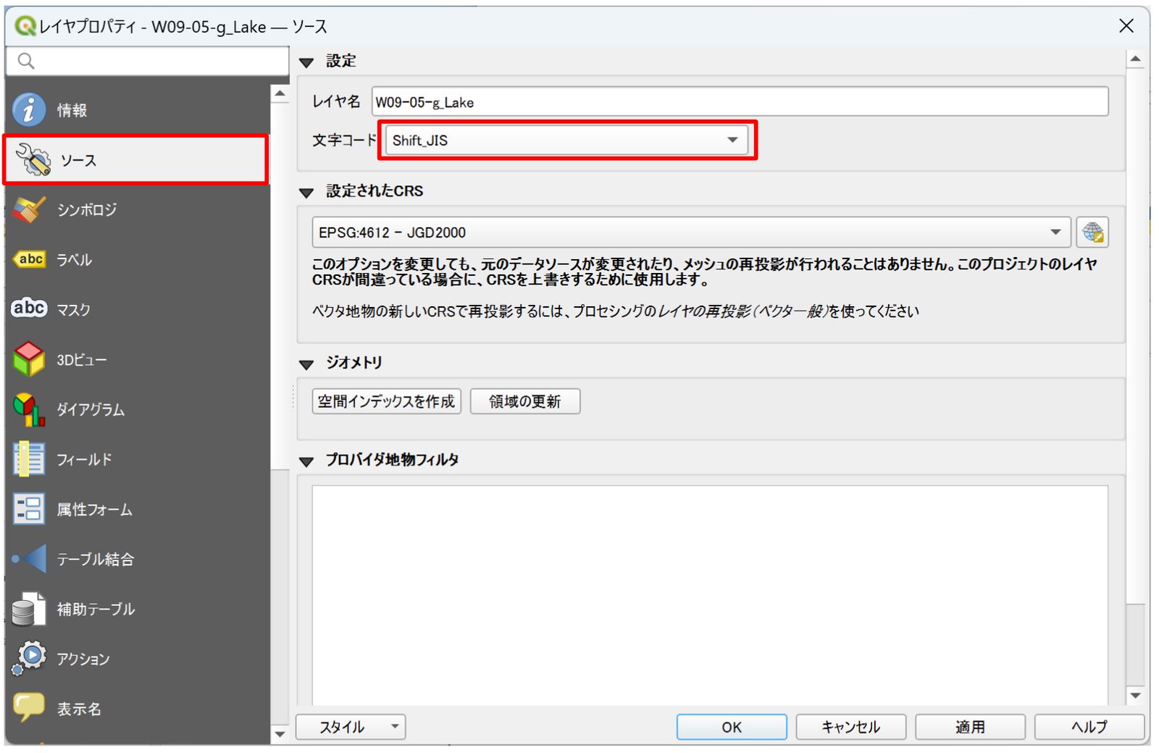Open the ラベル yellow abc icon
The width and height of the screenshot is (1159, 753).
tap(29, 259)
